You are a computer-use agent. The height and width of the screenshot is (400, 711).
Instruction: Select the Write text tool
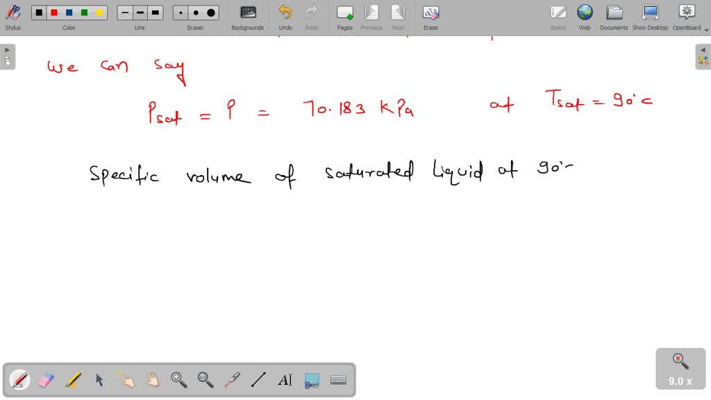(285, 379)
